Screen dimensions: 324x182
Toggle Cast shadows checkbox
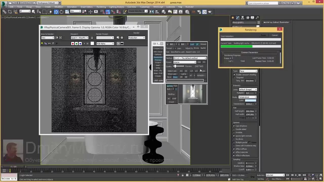pyautogui.click(x=234, y=126)
